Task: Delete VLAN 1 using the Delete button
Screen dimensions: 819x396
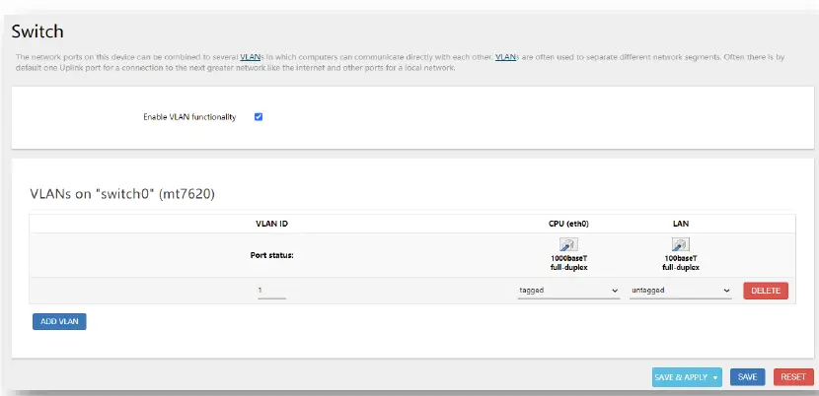Action: 765,291
